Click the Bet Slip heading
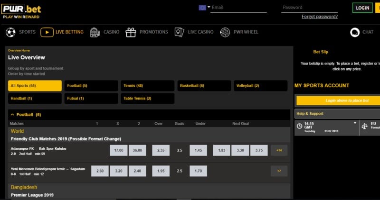 coord(321,52)
